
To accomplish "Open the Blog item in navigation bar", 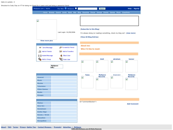I will [79, 13].
